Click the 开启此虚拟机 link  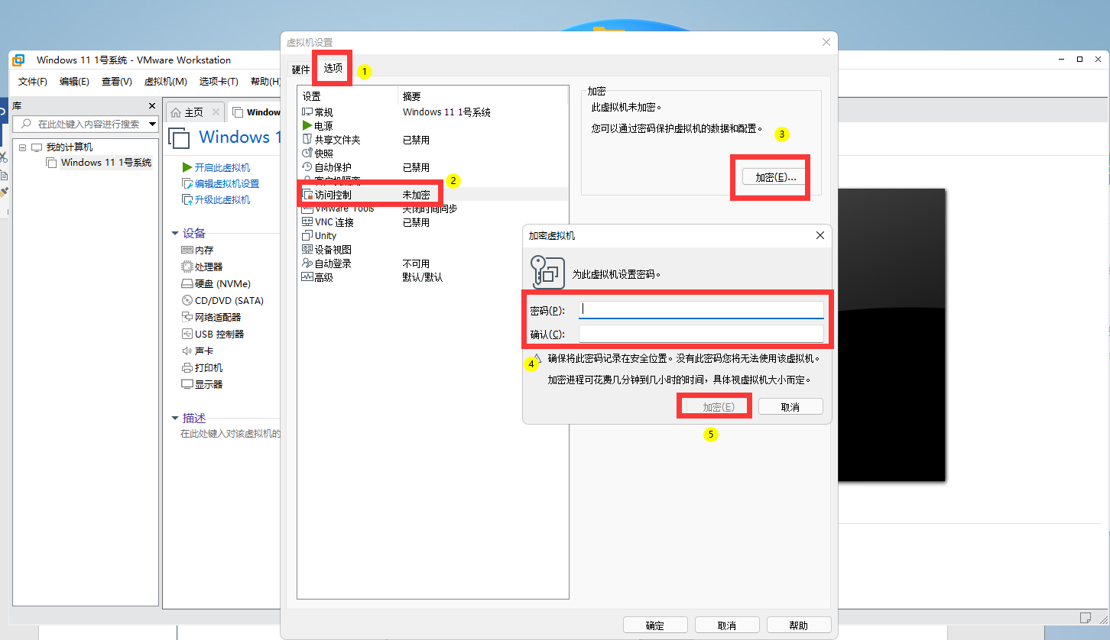click(222, 167)
